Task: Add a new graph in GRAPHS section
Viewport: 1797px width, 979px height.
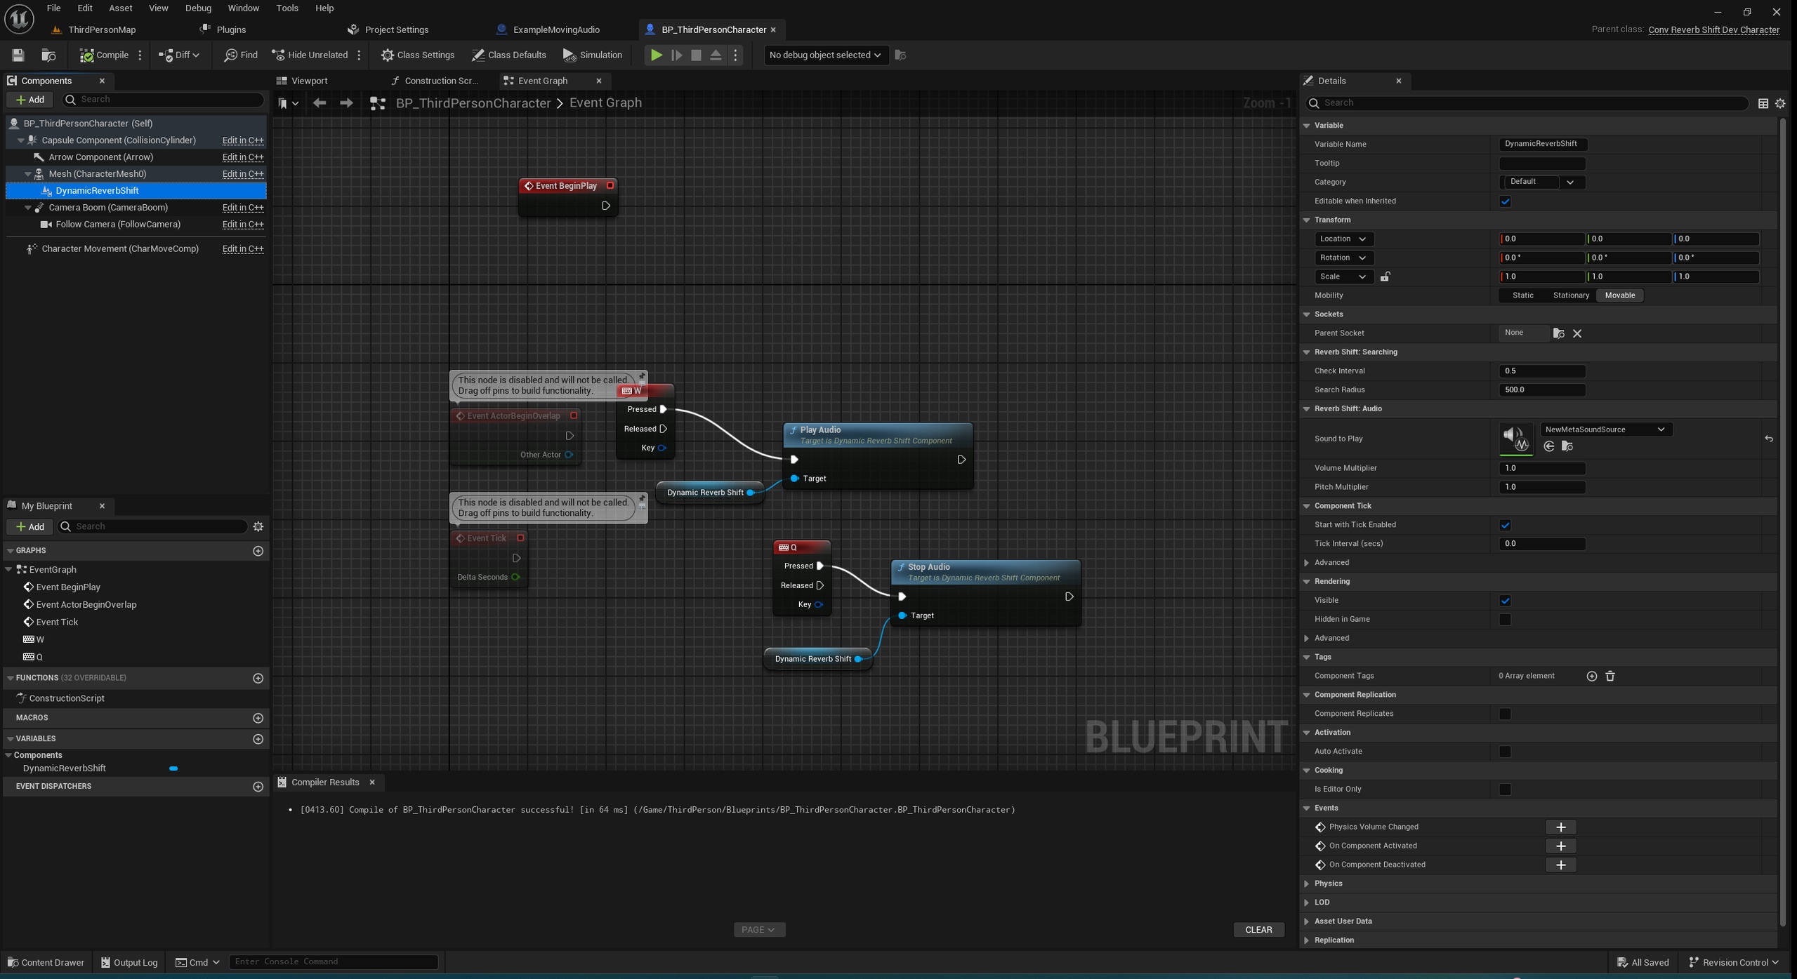Action: (x=258, y=551)
